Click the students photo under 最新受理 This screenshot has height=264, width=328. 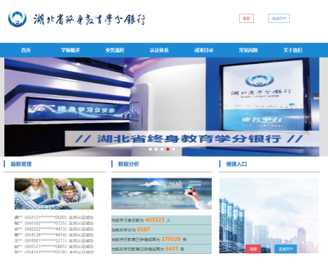[x=54, y=194]
